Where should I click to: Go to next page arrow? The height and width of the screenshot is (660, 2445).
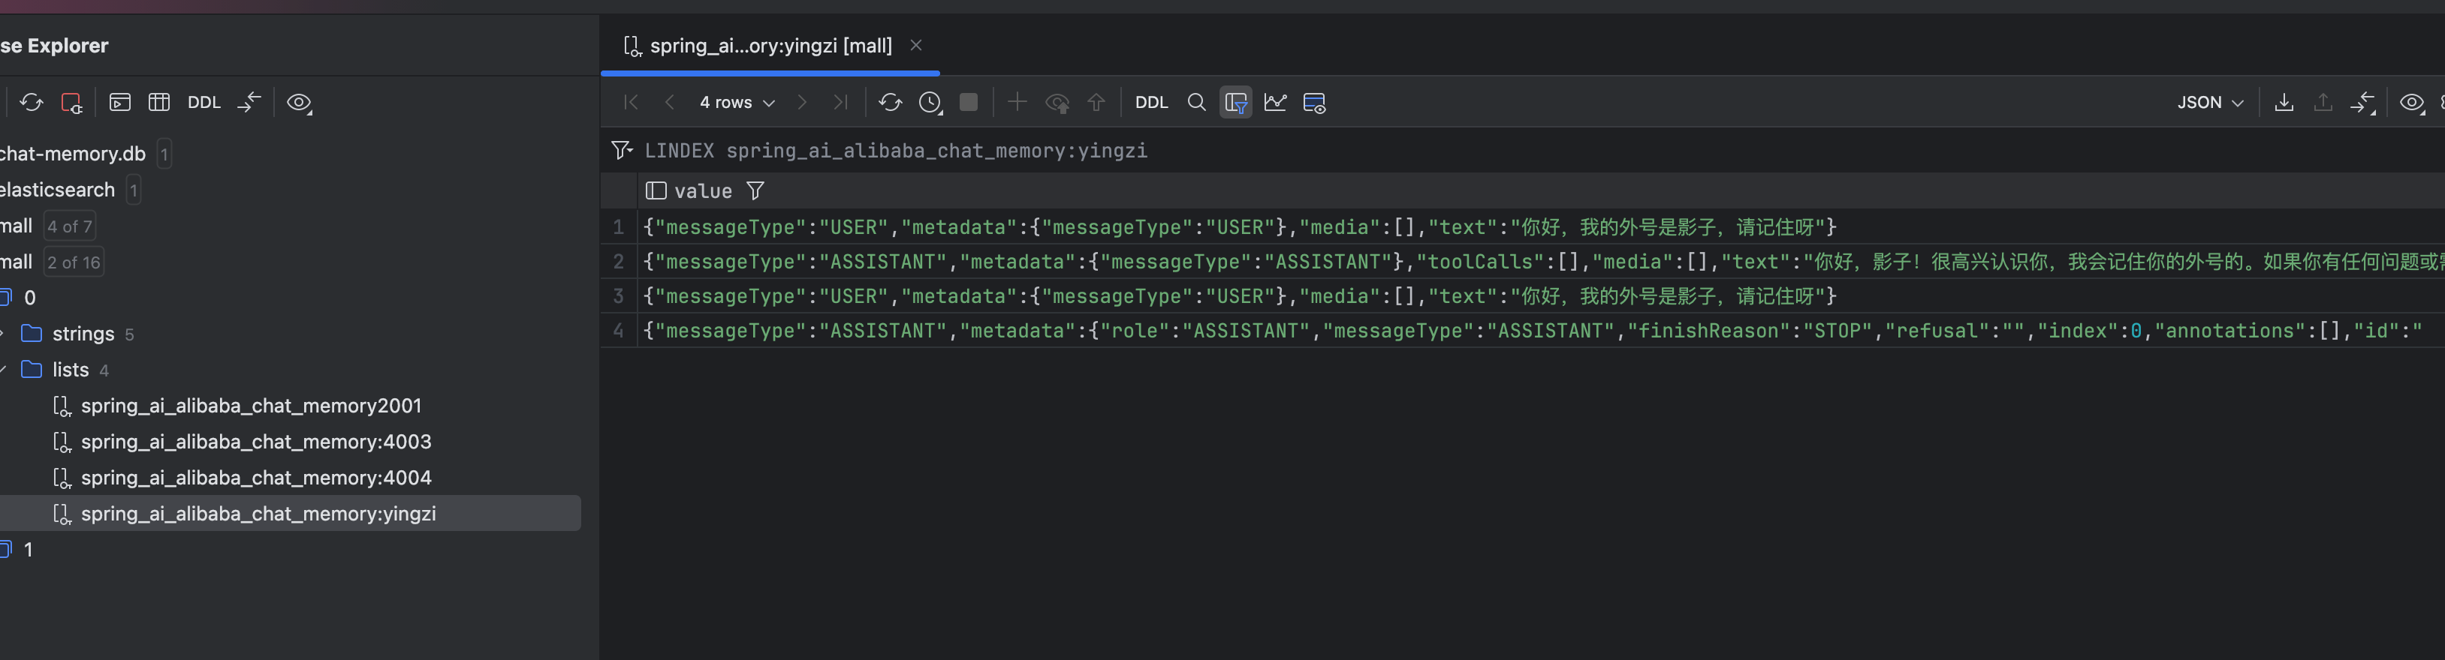[x=802, y=103]
